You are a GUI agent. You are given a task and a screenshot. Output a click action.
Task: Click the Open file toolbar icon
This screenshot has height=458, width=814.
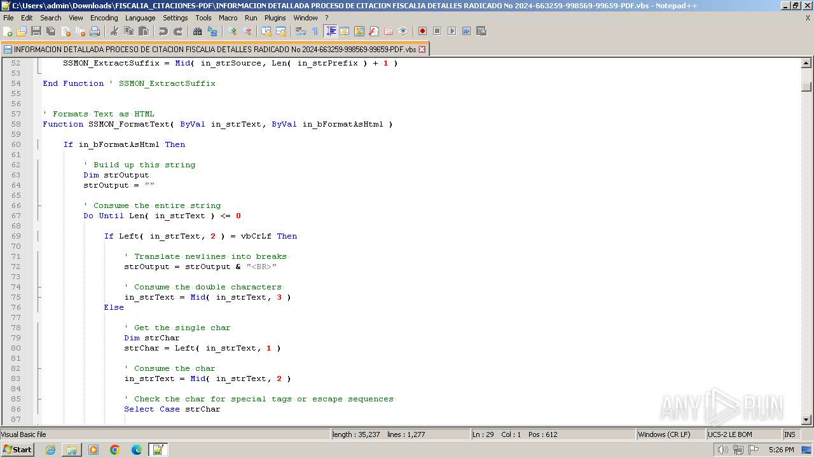[x=22, y=31]
